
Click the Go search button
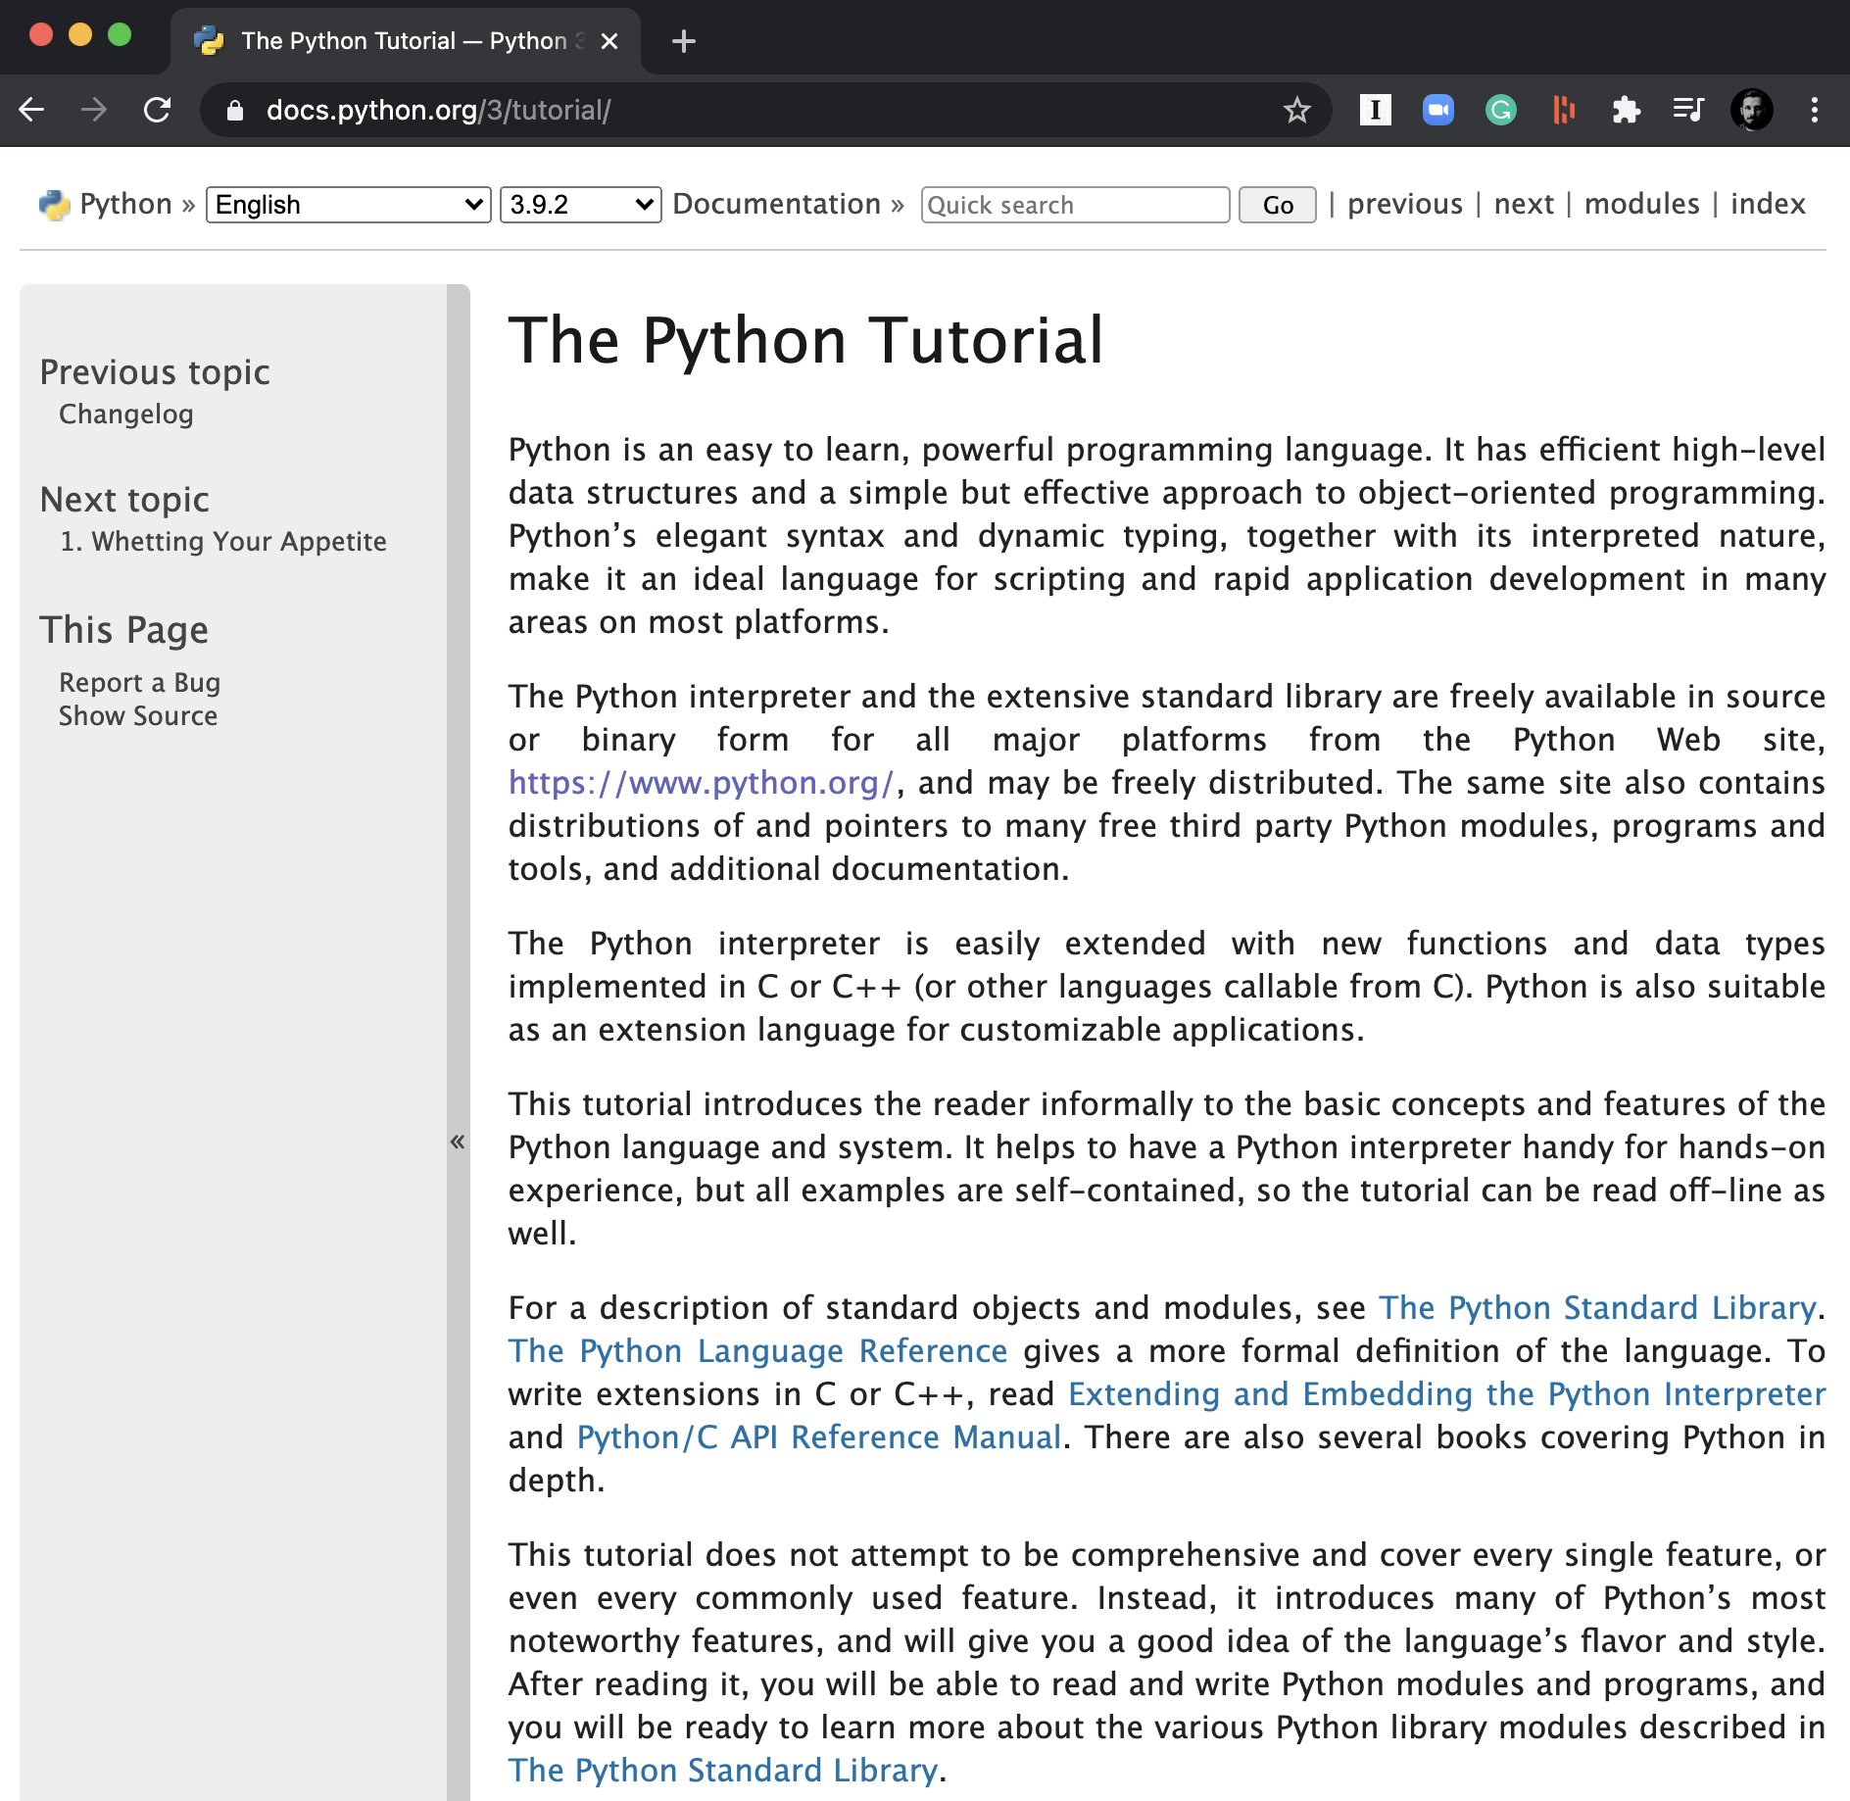point(1278,205)
